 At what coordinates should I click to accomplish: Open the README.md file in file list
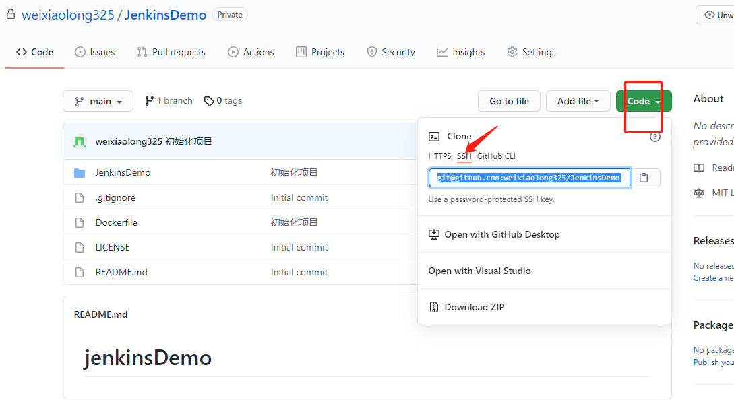[121, 272]
